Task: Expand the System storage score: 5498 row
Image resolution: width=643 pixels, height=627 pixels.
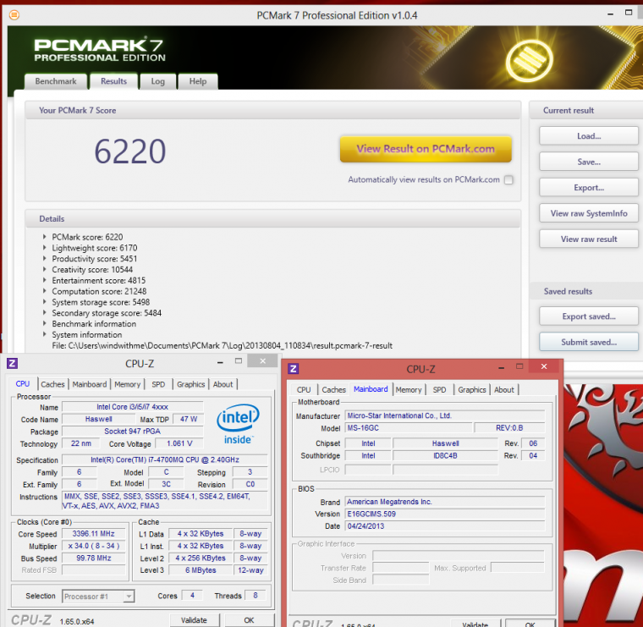Action: point(45,302)
